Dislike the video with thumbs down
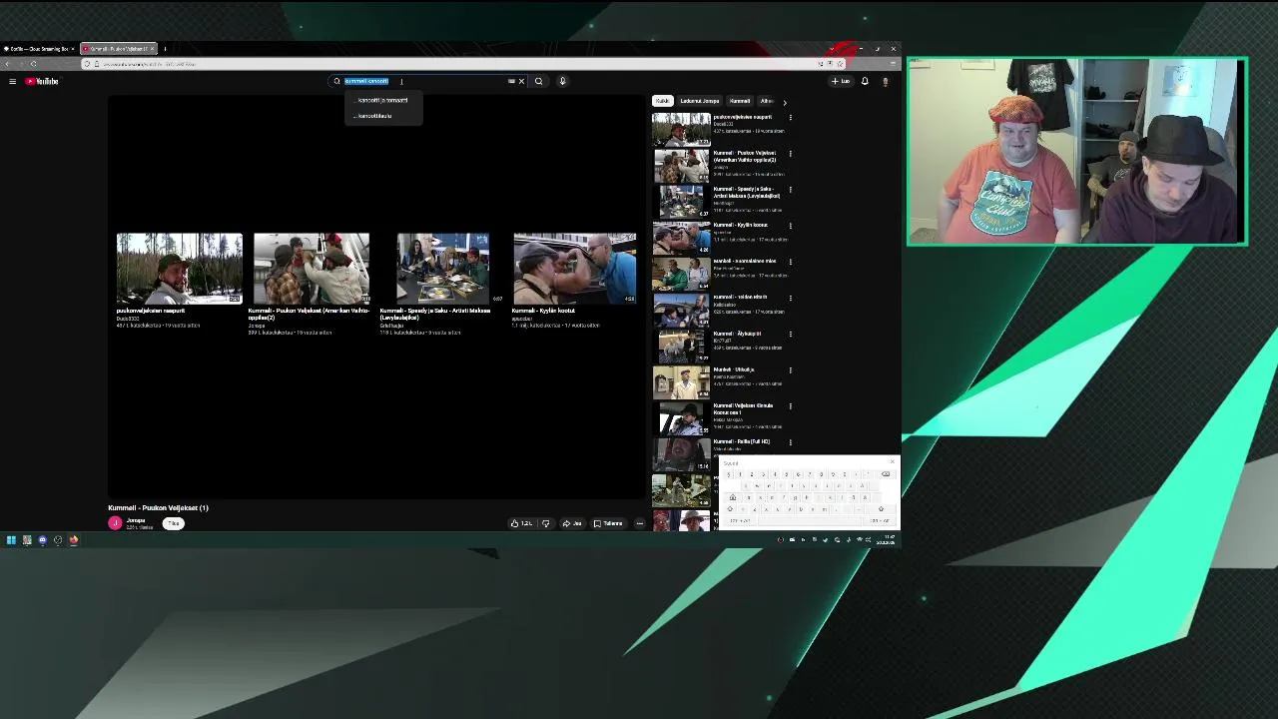The width and height of the screenshot is (1278, 719). pos(545,523)
